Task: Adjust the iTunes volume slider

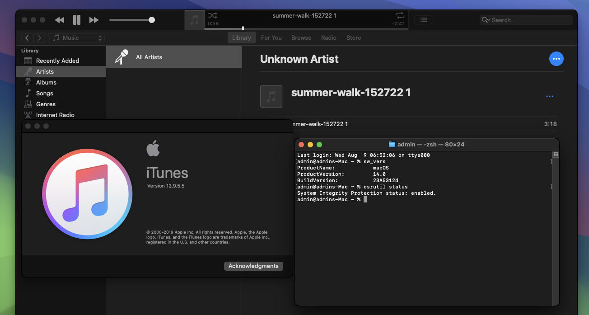Action: 132,20
